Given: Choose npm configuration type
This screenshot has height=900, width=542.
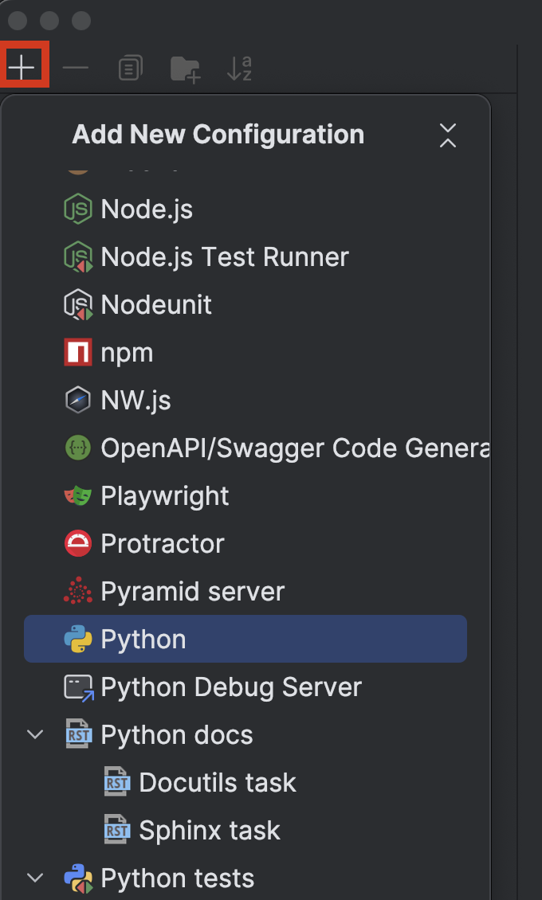Looking at the screenshot, I should (x=245, y=352).
